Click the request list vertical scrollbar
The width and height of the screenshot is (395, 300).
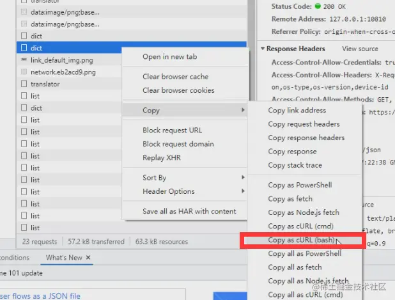click(251, 51)
